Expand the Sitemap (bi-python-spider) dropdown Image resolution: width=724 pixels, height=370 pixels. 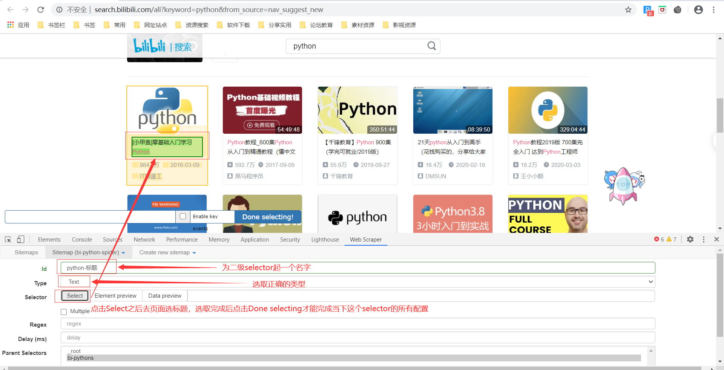(89, 252)
